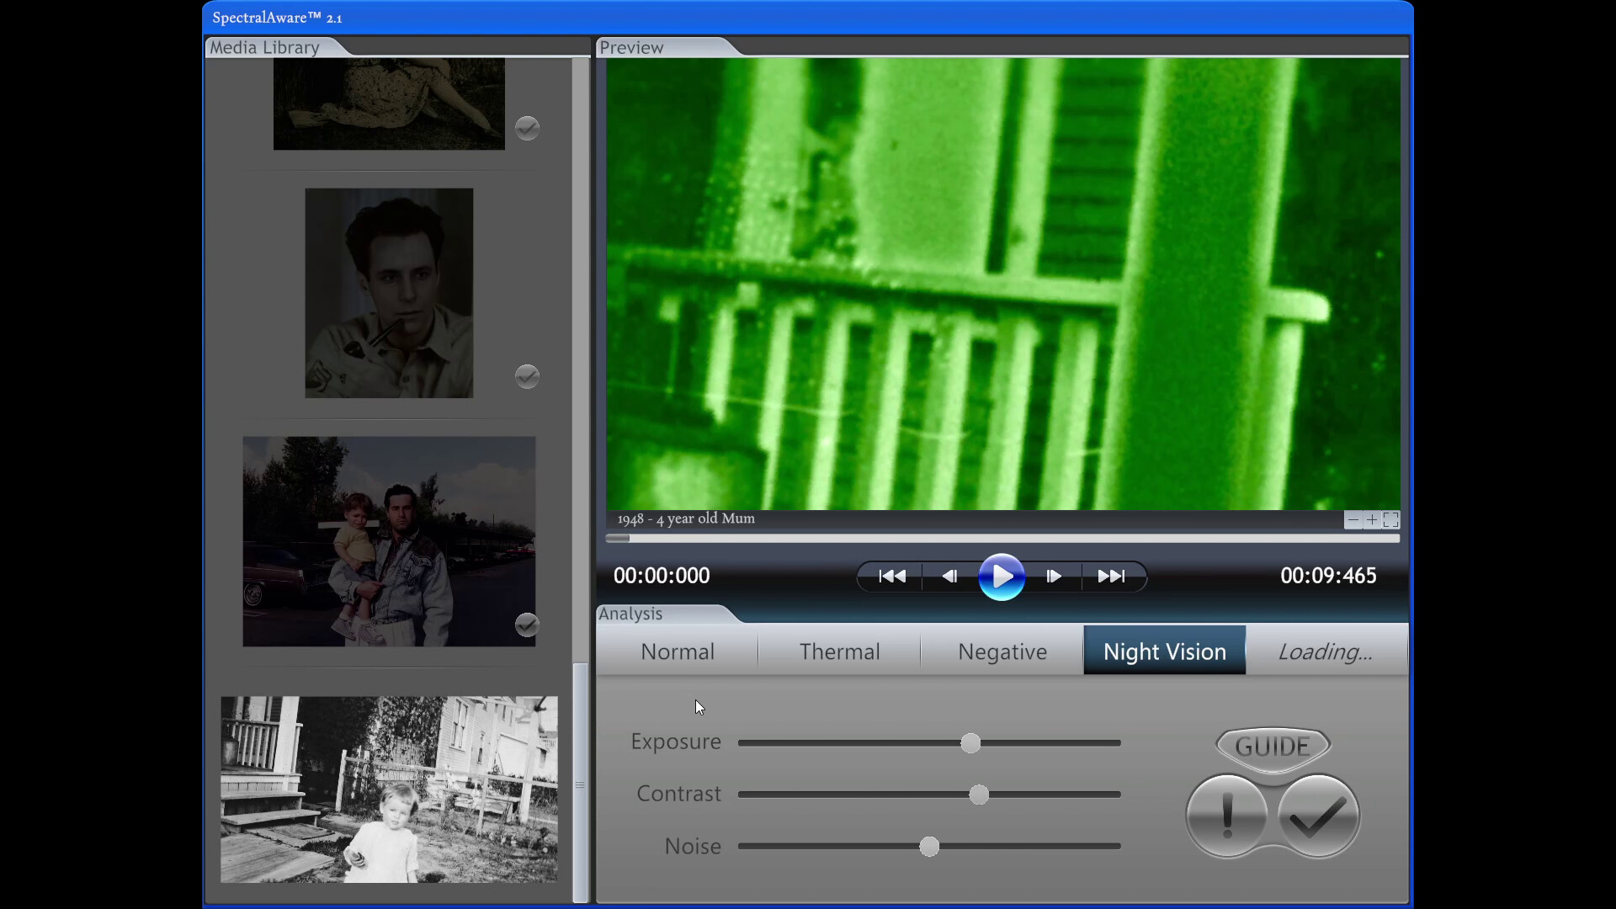
Task: Adjust the Exposure slider handle
Action: 970,742
